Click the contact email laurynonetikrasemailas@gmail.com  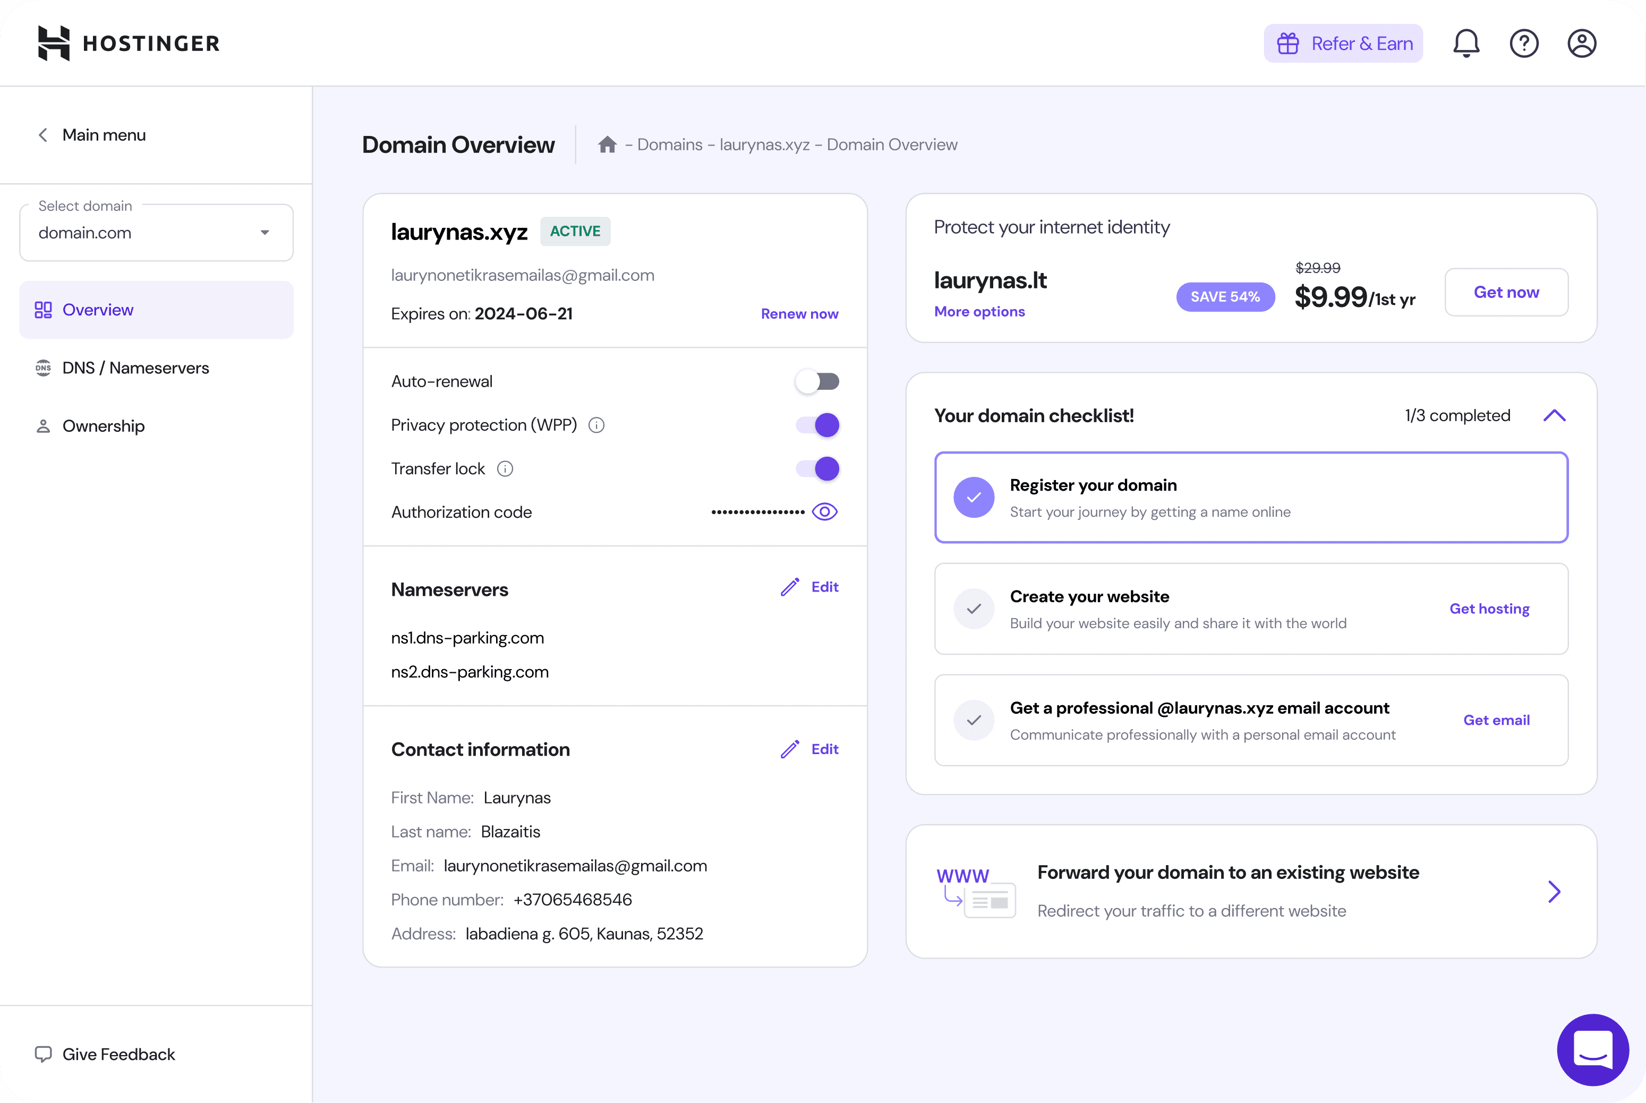coord(575,866)
